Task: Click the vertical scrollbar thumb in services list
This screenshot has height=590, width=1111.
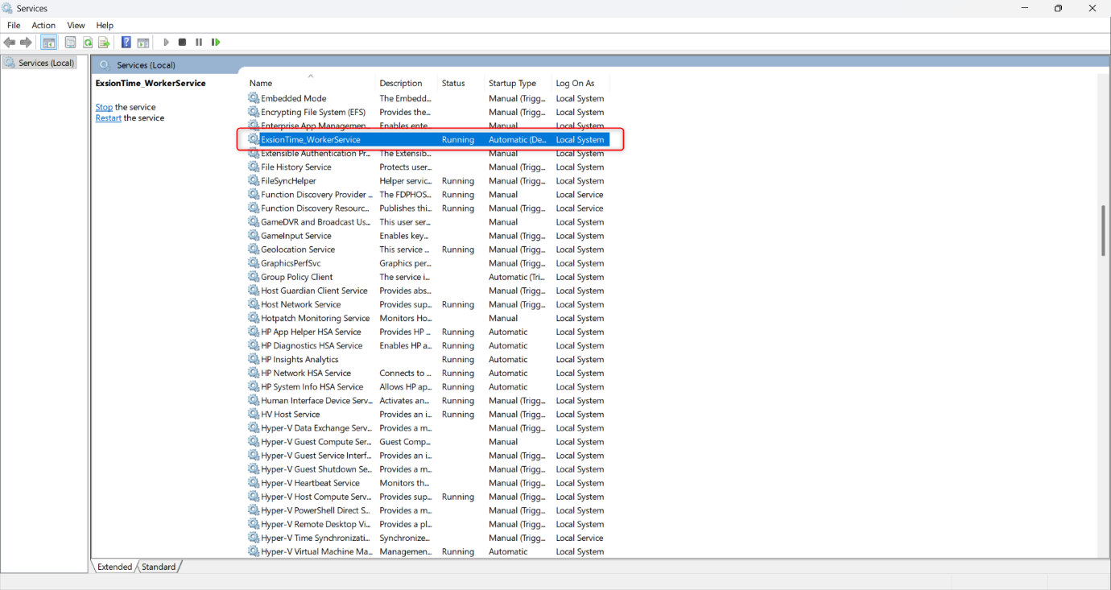Action: click(1103, 230)
